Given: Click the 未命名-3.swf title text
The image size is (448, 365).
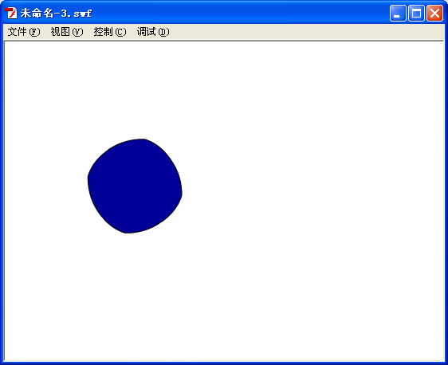Looking at the screenshot, I should [x=56, y=13].
